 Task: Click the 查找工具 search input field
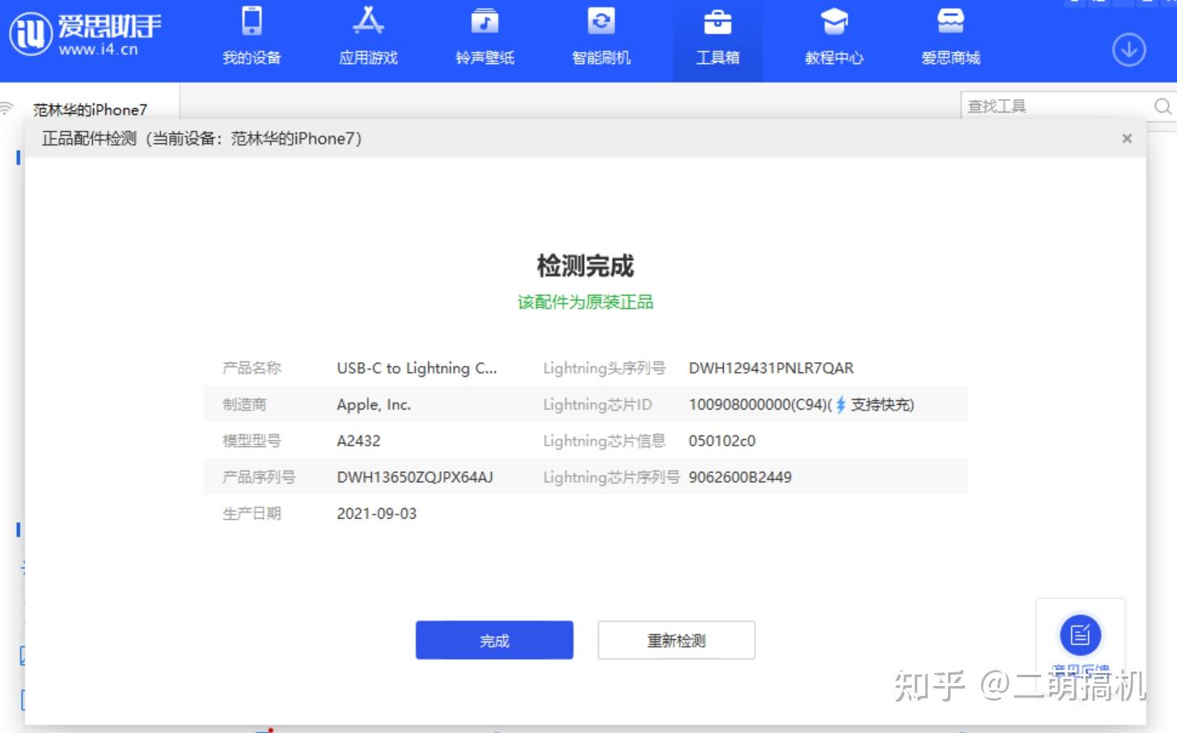tap(1052, 106)
